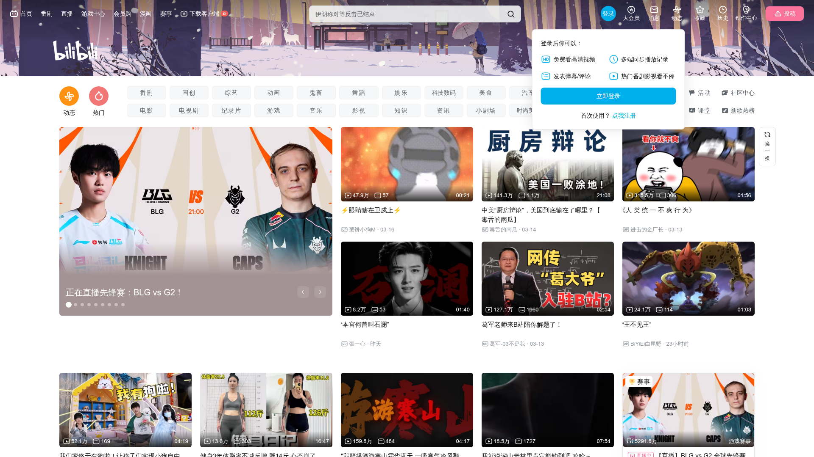Click the 免费看高清视频 HD icon

click(546, 59)
